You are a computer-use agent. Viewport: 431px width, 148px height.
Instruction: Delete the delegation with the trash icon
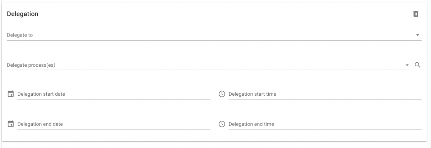point(416,14)
